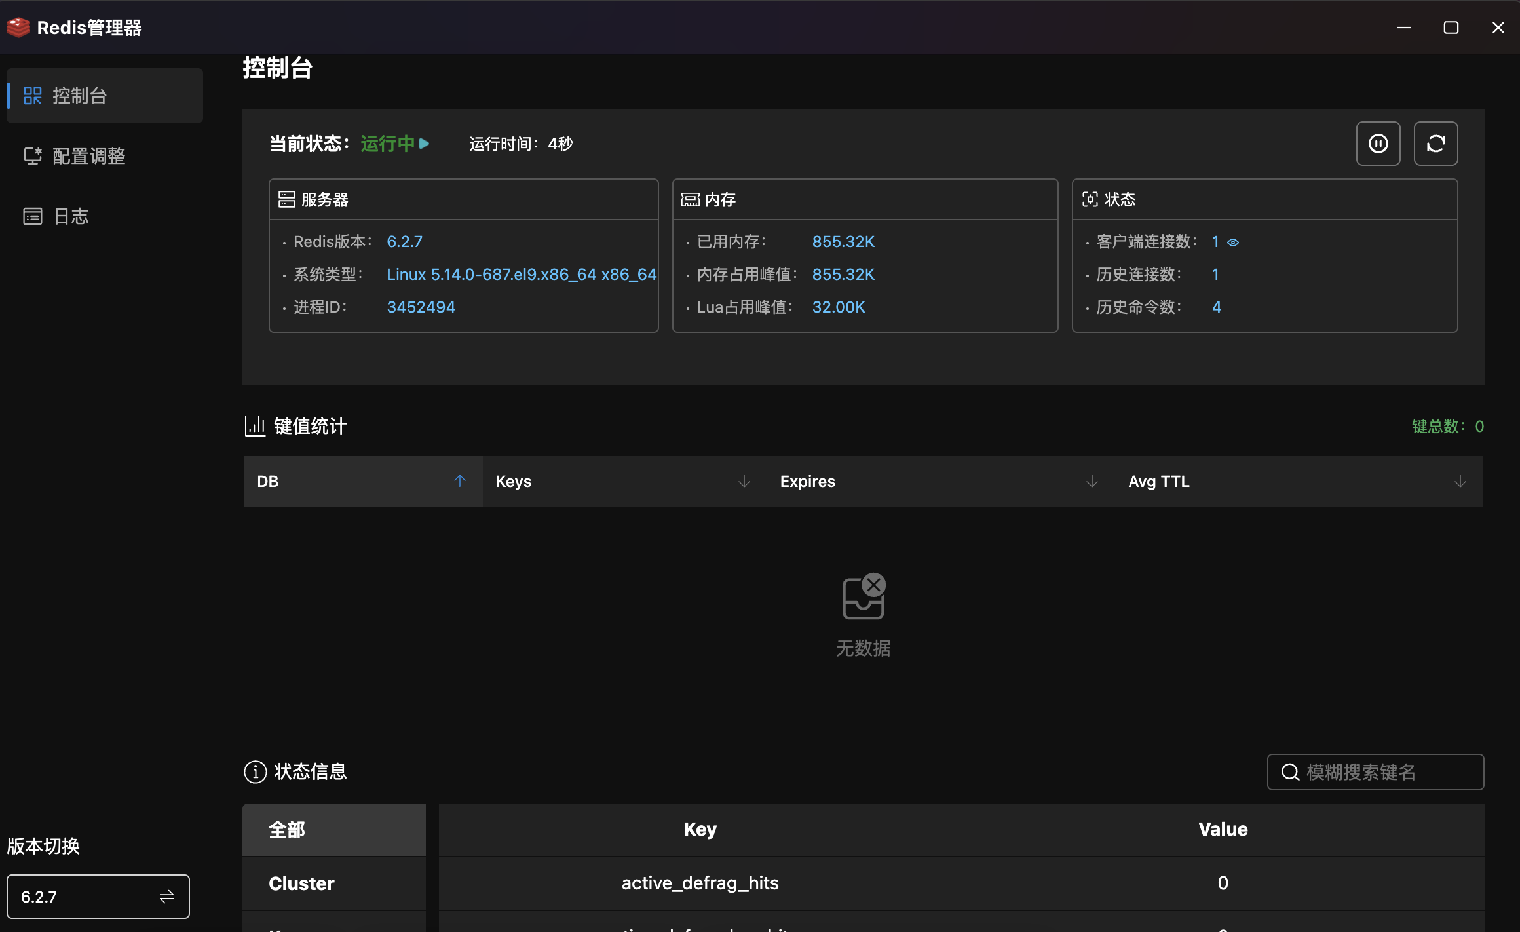The height and width of the screenshot is (932, 1520).
Task: Click the 配置调整 monitor icon in sidebar
Action: (33, 156)
